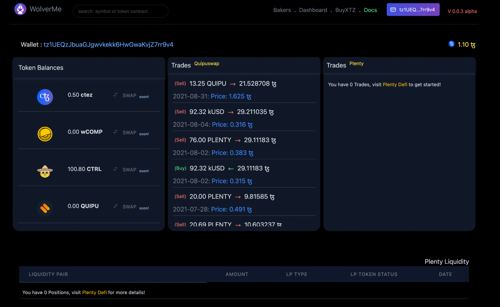
Task: Open the Docs link
Action: tap(370, 10)
